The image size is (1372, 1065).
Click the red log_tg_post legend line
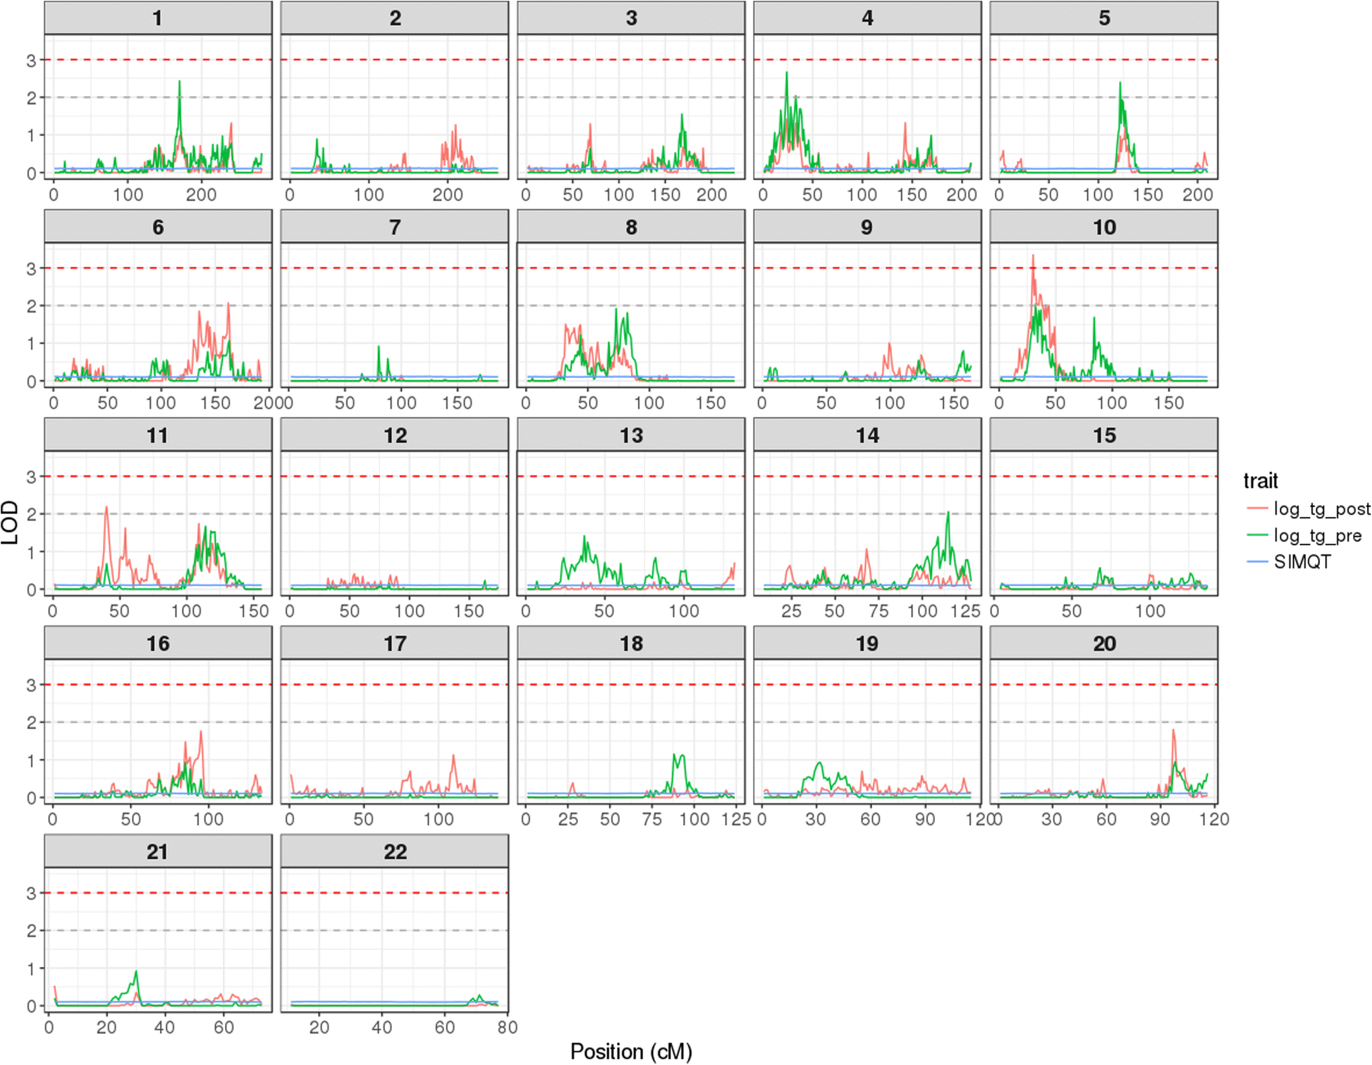[1257, 509]
